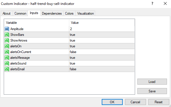Viewport: 171px width, 107px height.
Task: Switch to the Colors tab
Action: point(69,13)
